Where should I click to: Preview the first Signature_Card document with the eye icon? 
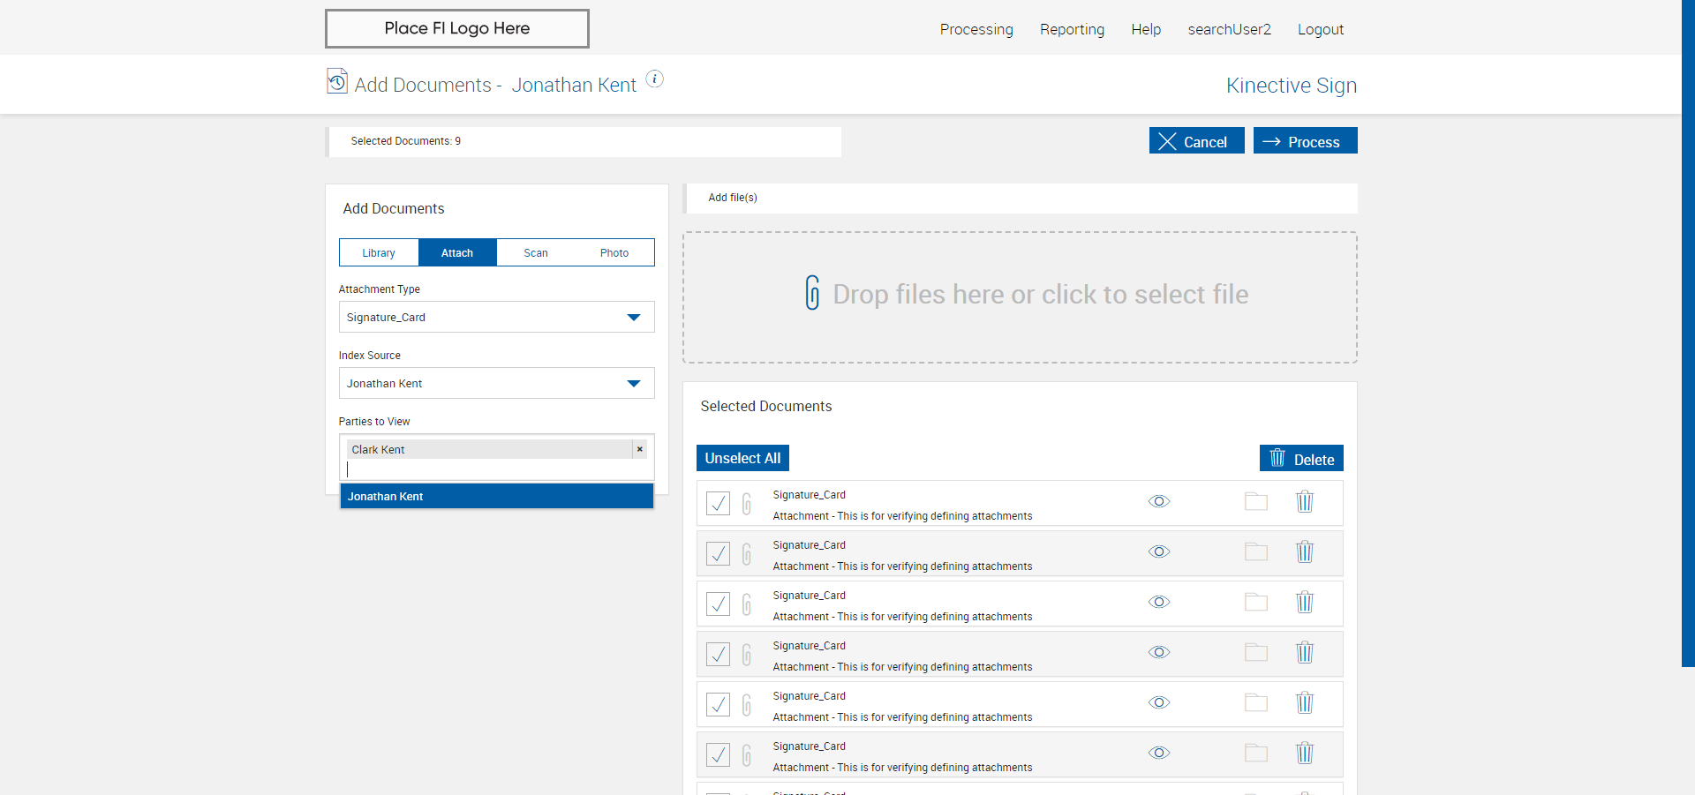coord(1158,502)
